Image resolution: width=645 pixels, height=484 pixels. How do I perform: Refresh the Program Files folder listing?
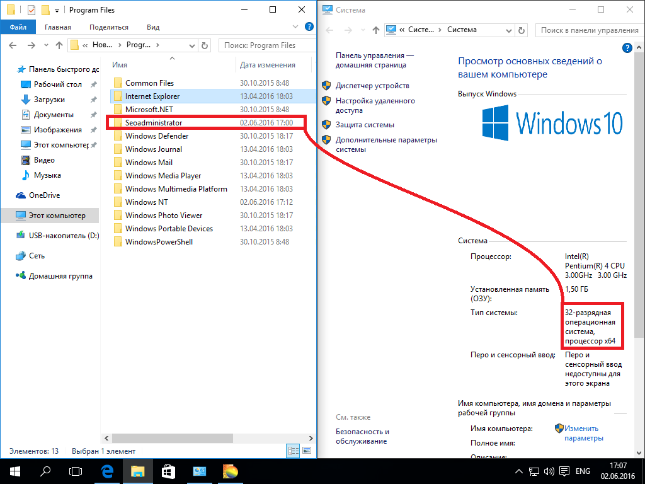(x=204, y=45)
